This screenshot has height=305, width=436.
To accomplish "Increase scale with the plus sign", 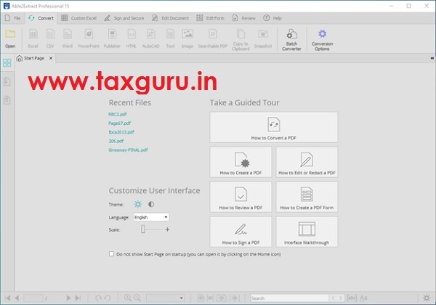I will coord(167,229).
